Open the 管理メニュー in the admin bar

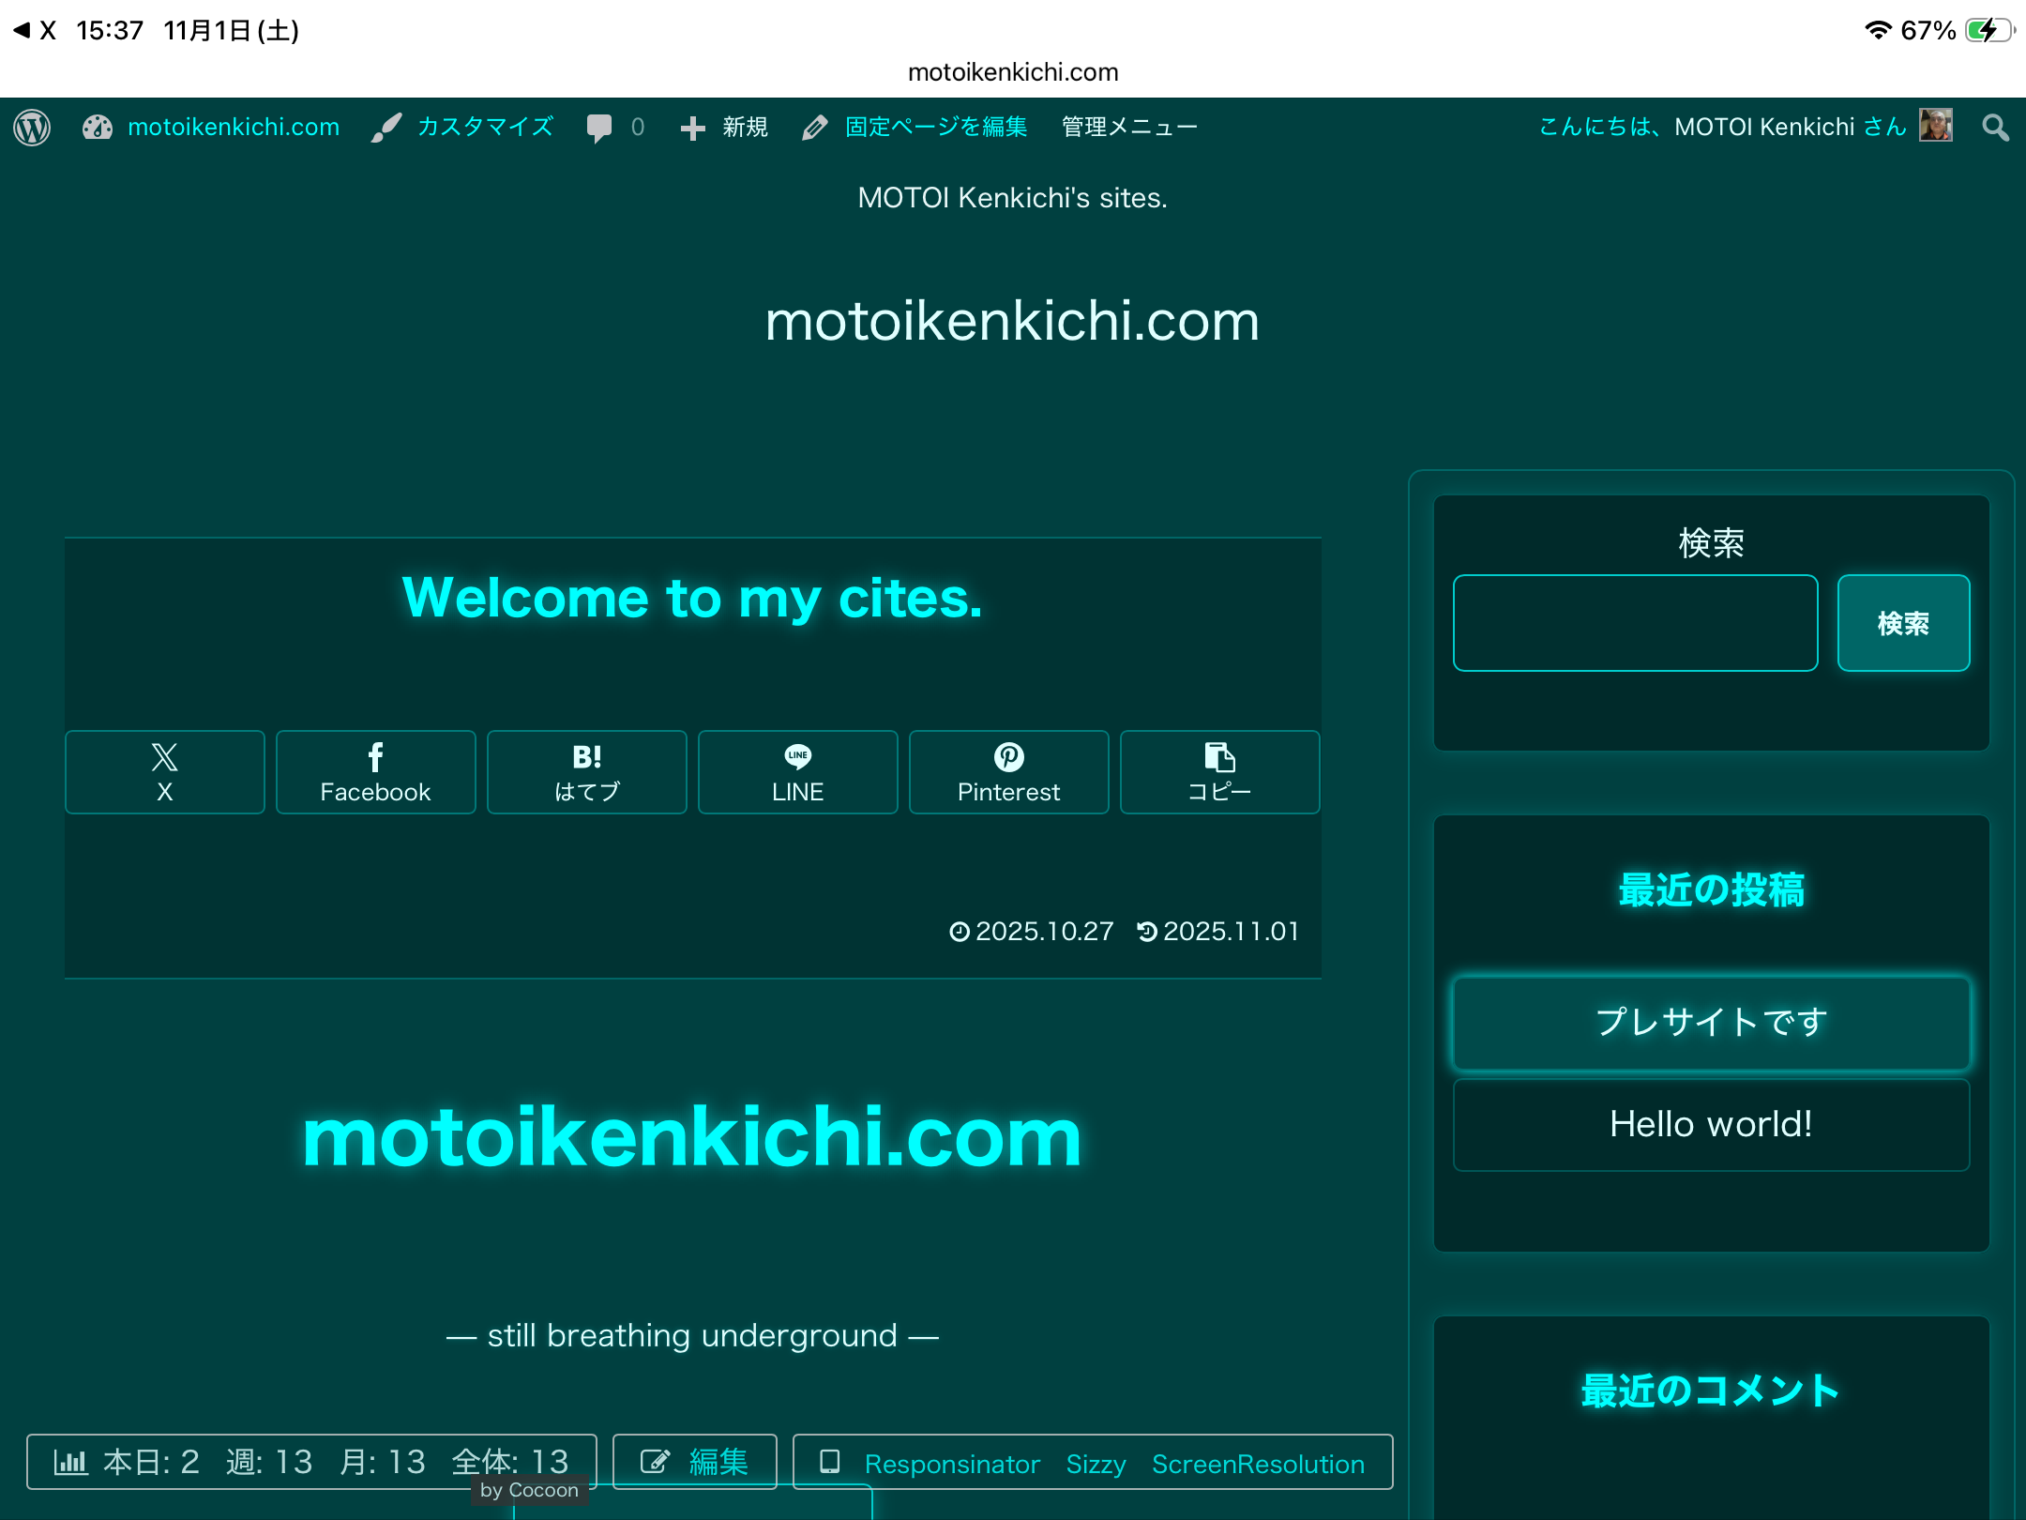[1127, 127]
